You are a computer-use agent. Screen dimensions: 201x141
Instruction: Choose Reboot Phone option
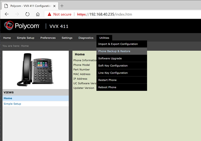point(122,87)
